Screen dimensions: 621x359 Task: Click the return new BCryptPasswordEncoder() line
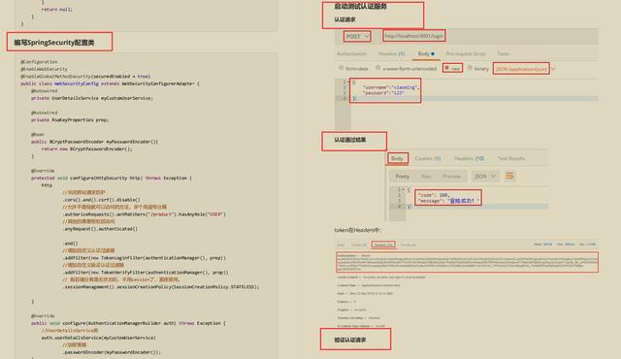point(86,149)
